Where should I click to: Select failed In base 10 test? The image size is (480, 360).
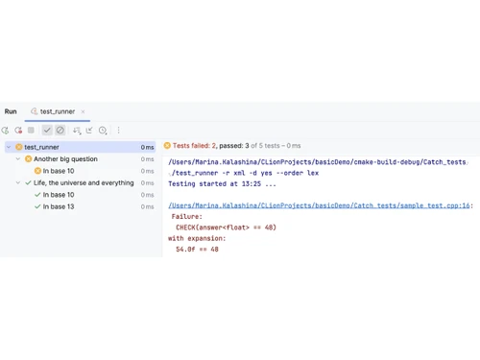pos(59,171)
